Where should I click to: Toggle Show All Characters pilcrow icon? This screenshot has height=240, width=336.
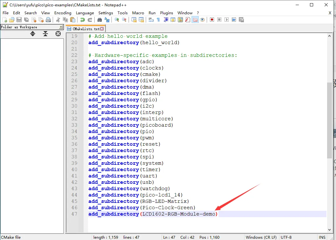coord(158,20)
